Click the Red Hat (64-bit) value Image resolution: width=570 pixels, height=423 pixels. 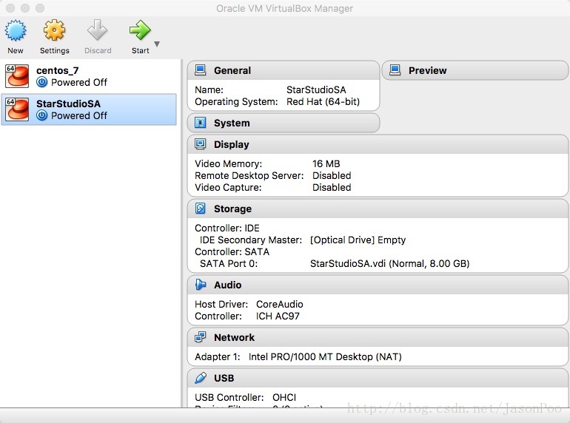(x=323, y=101)
